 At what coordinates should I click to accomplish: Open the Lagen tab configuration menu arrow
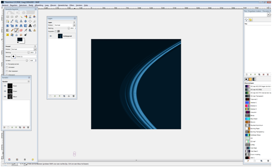pyautogui.click(x=74, y=22)
